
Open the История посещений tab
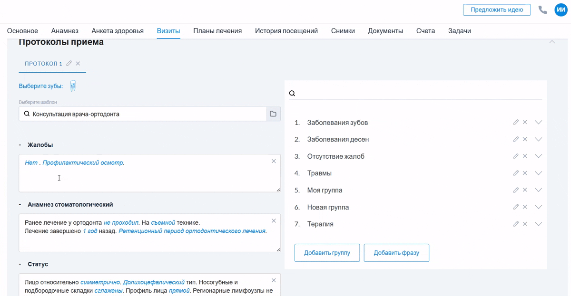click(286, 31)
